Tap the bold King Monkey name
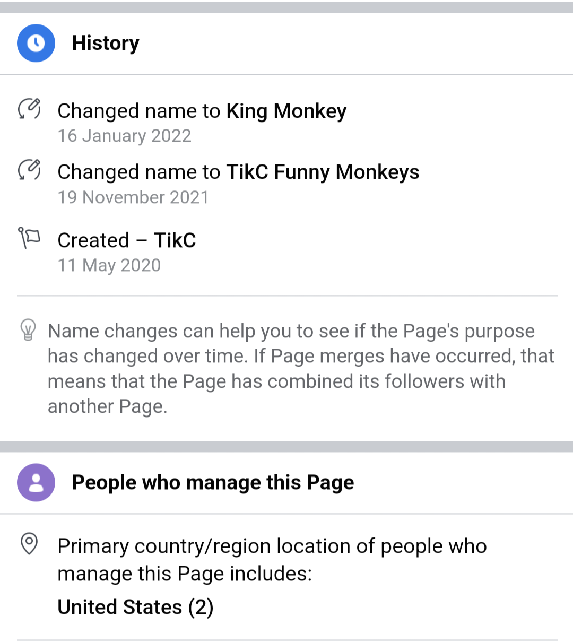The width and height of the screenshot is (573, 642). 286,111
